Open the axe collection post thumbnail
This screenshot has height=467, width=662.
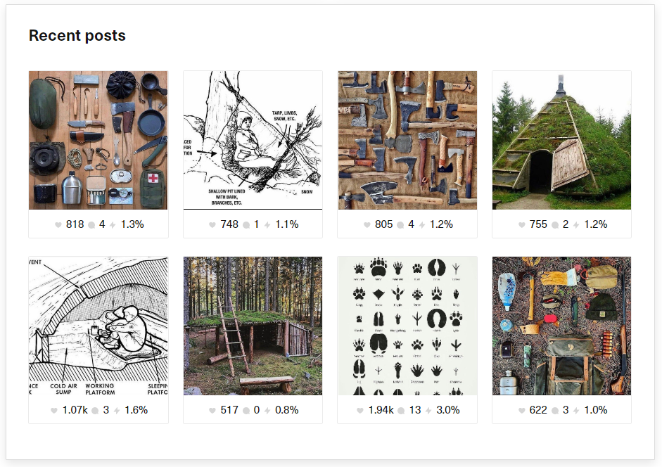pos(407,140)
